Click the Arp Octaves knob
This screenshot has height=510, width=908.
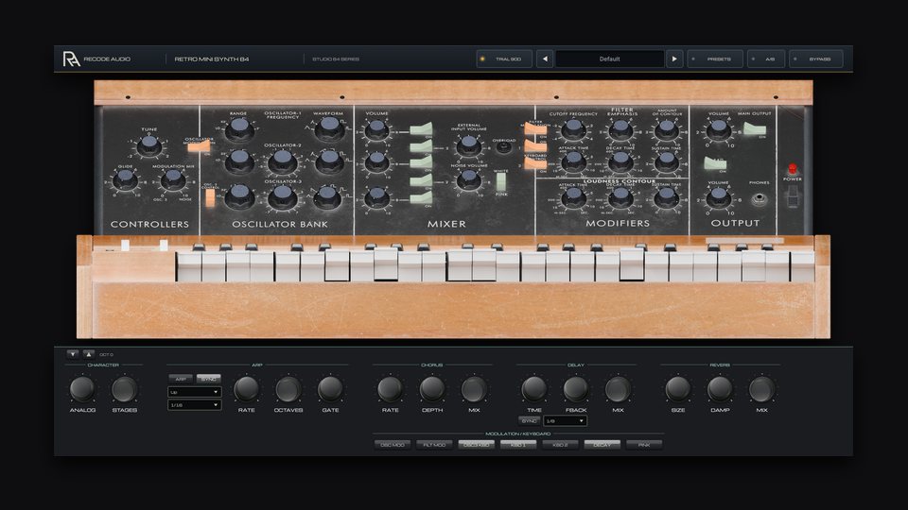(x=288, y=389)
